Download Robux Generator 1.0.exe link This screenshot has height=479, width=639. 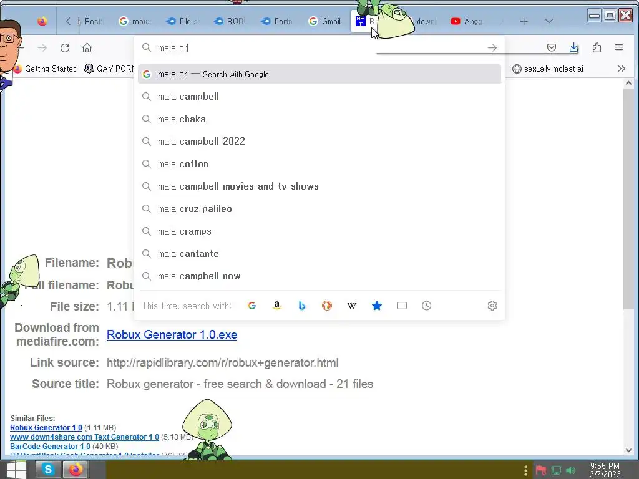[172, 335]
